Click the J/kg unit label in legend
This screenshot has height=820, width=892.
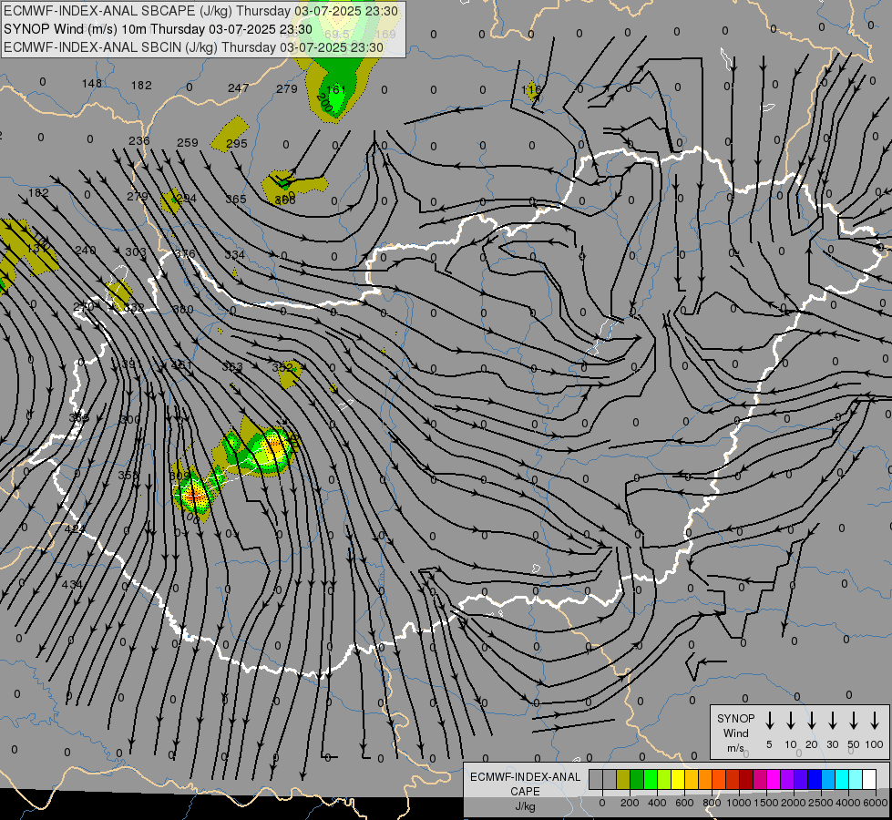pyautogui.click(x=525, y=806)
